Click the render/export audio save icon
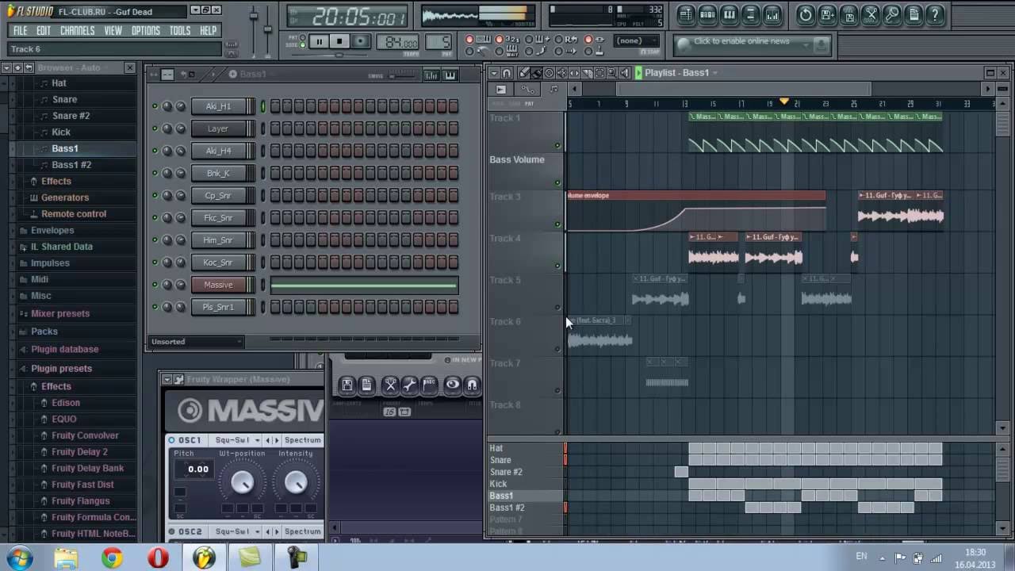The width and height of the screenshot is (1015, 571). tap(848, 15)
